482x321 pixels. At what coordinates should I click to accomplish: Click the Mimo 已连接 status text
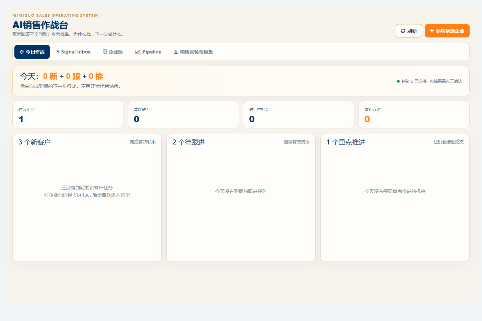[432, 81]
